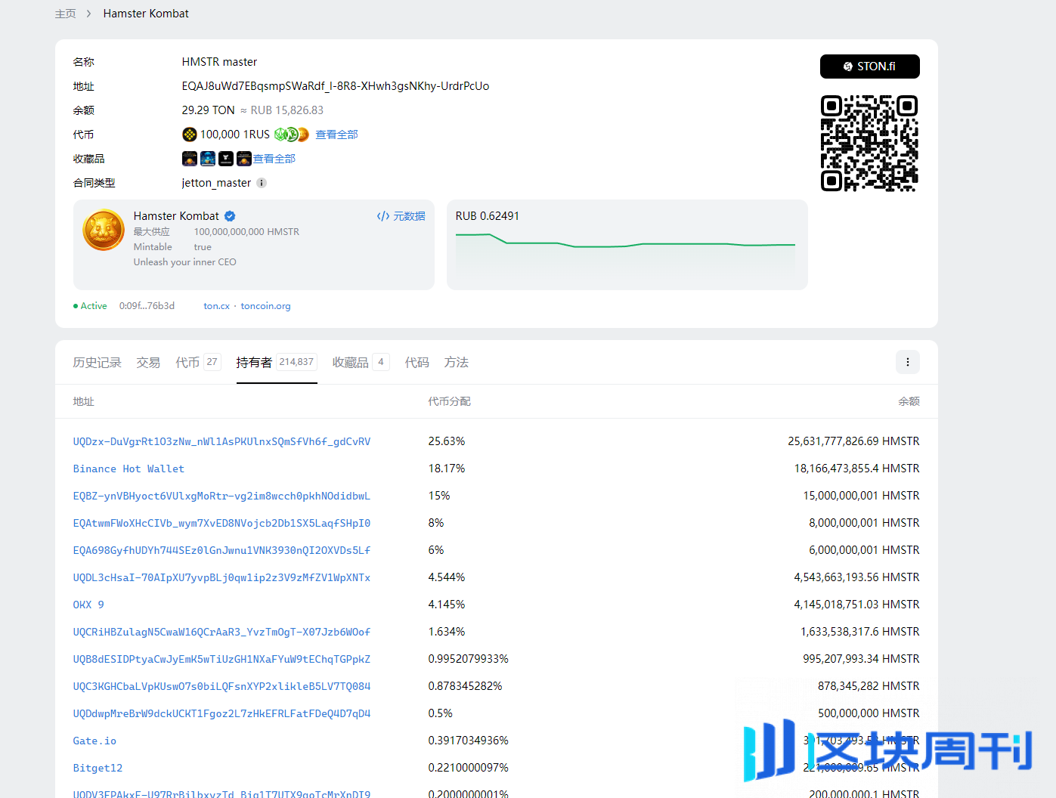Click the contract address EQAJ8uWd7EBqsmp
This screenshot has height=798, width=1056.
pyautogui.click(x=336, y=86)
